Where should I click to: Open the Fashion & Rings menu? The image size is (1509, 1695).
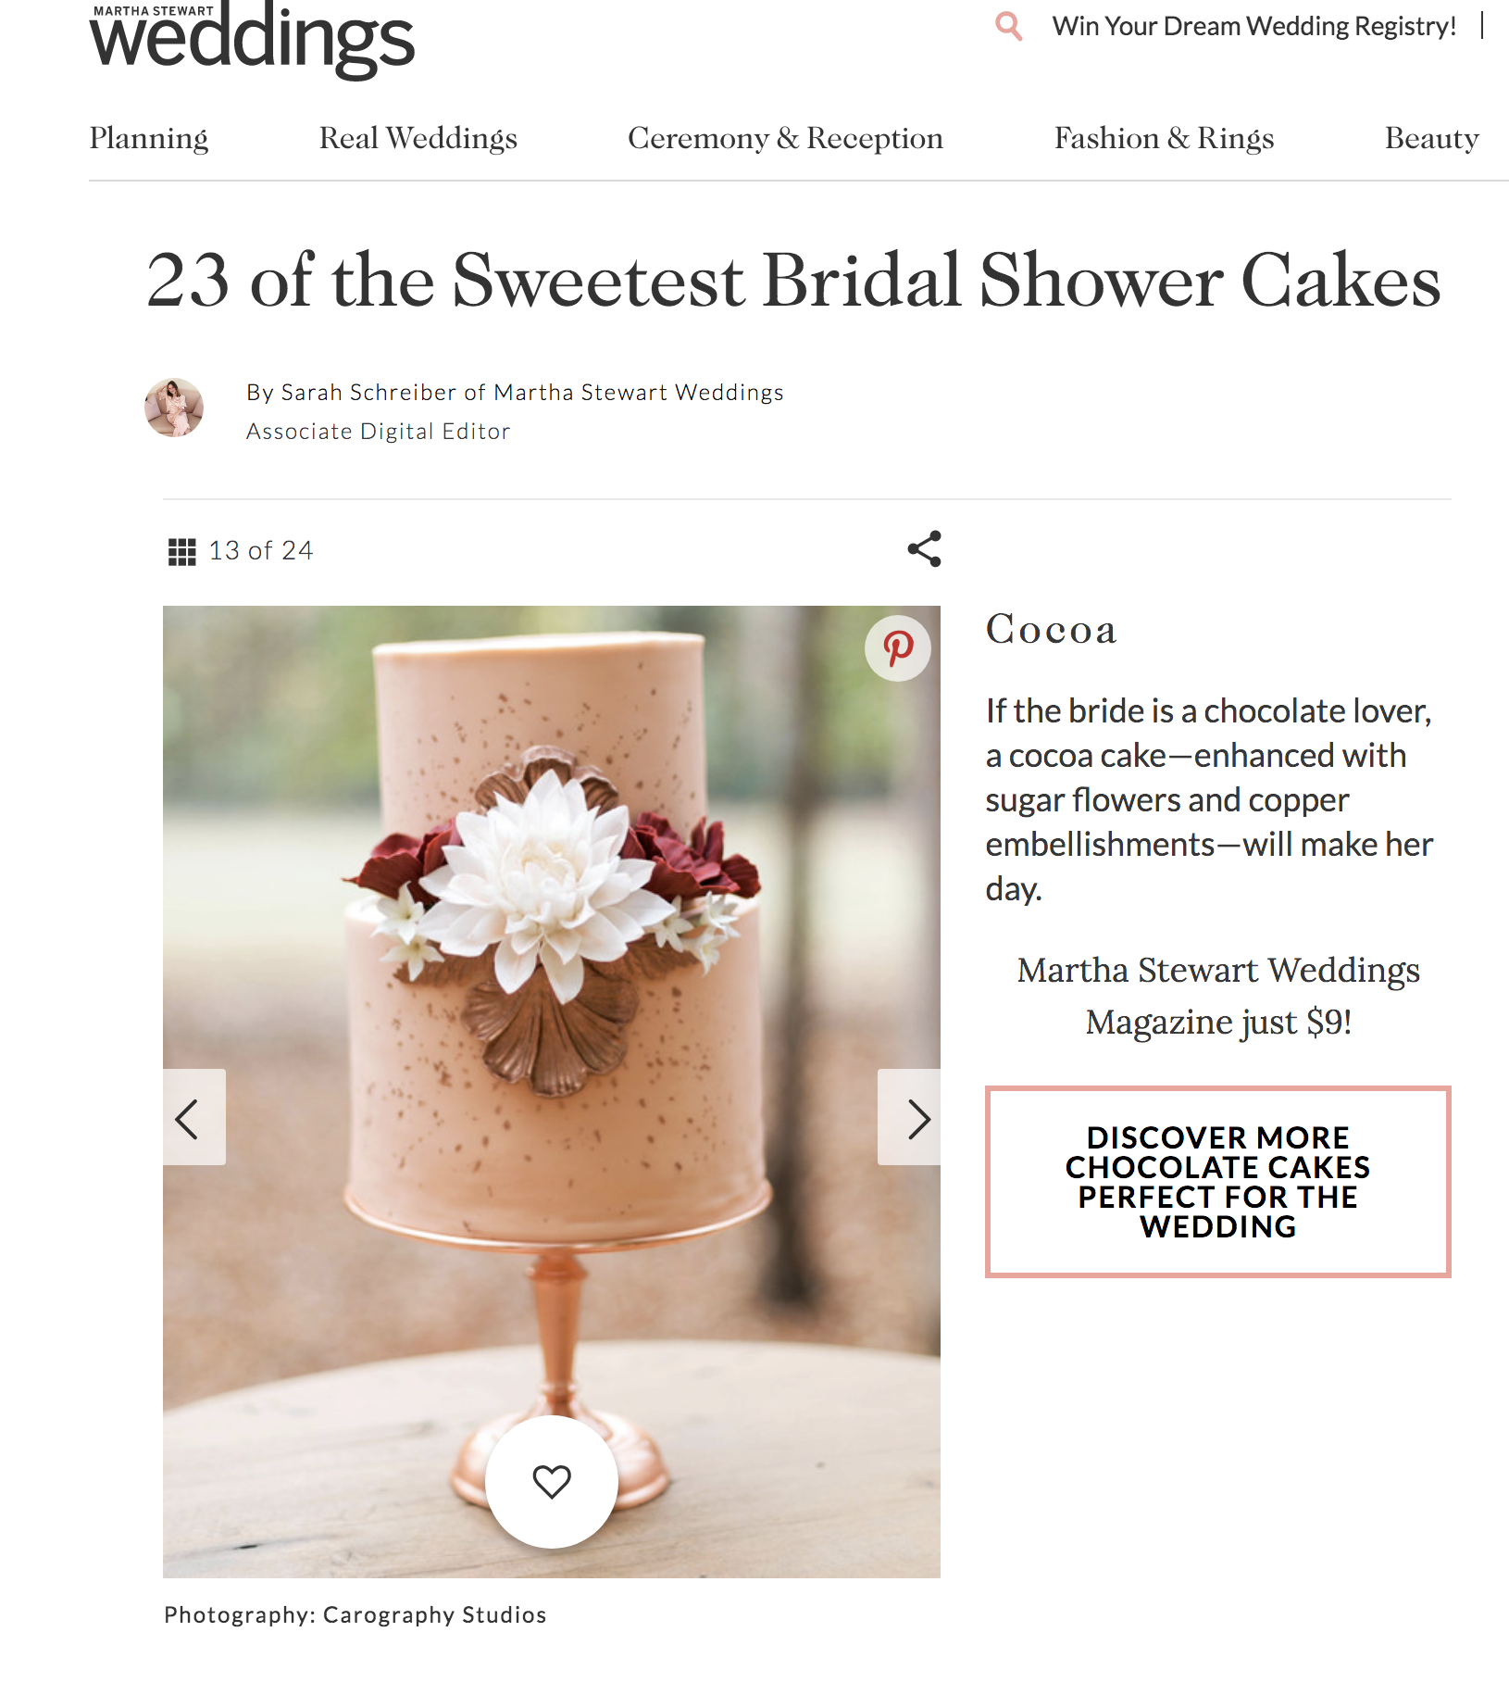click(1164, 138)
